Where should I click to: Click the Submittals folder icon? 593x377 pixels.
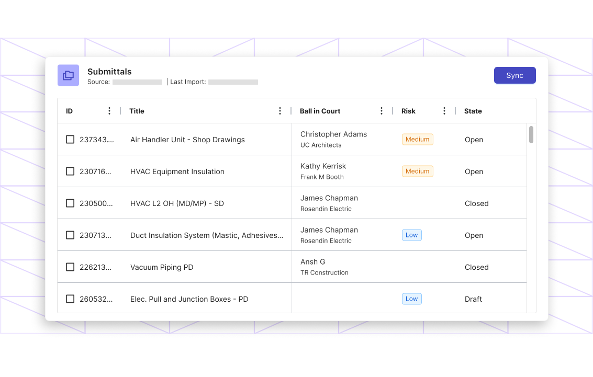pos(68,75)
